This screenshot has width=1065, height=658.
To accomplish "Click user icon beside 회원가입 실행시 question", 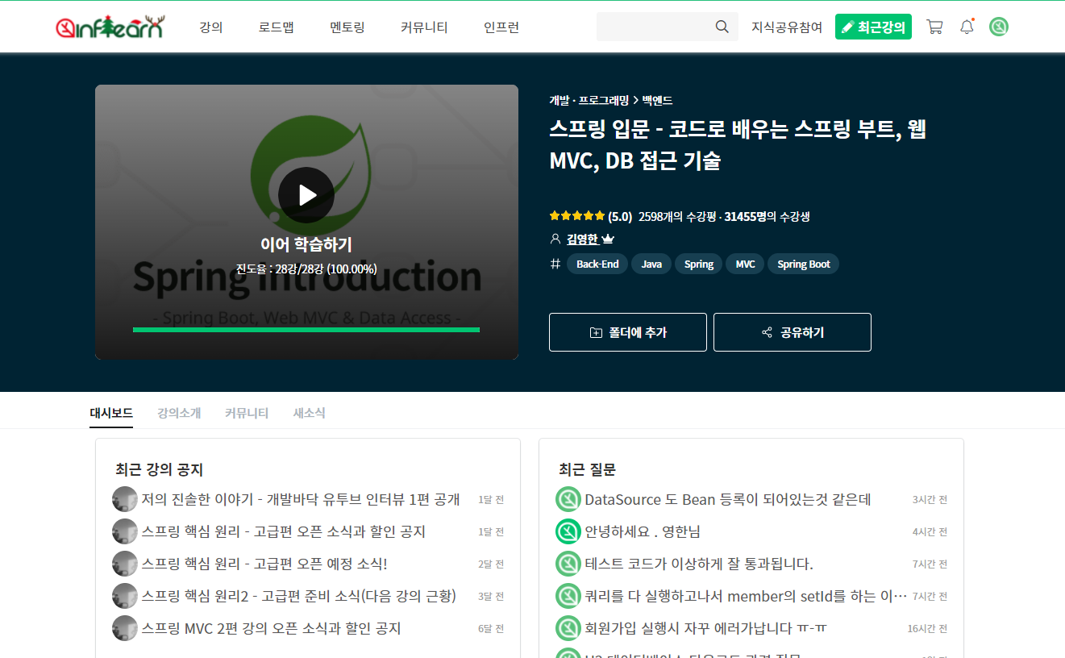I will click(568, 628).
